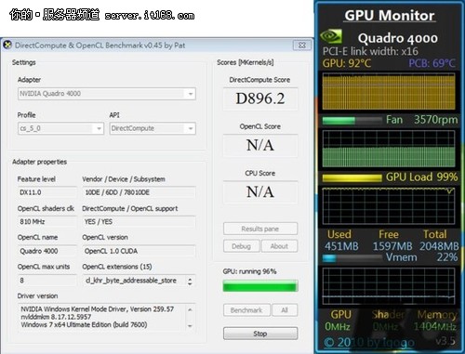
Task: Click the blue Vmem usage bar
Action: (x=352, y=258)
